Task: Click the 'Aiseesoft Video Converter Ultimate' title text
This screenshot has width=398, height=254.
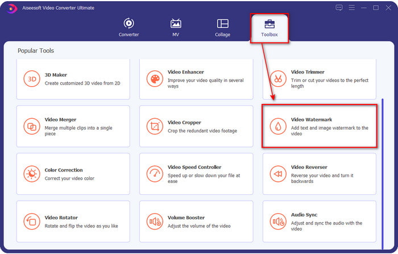Action: [x=58, y=8]
